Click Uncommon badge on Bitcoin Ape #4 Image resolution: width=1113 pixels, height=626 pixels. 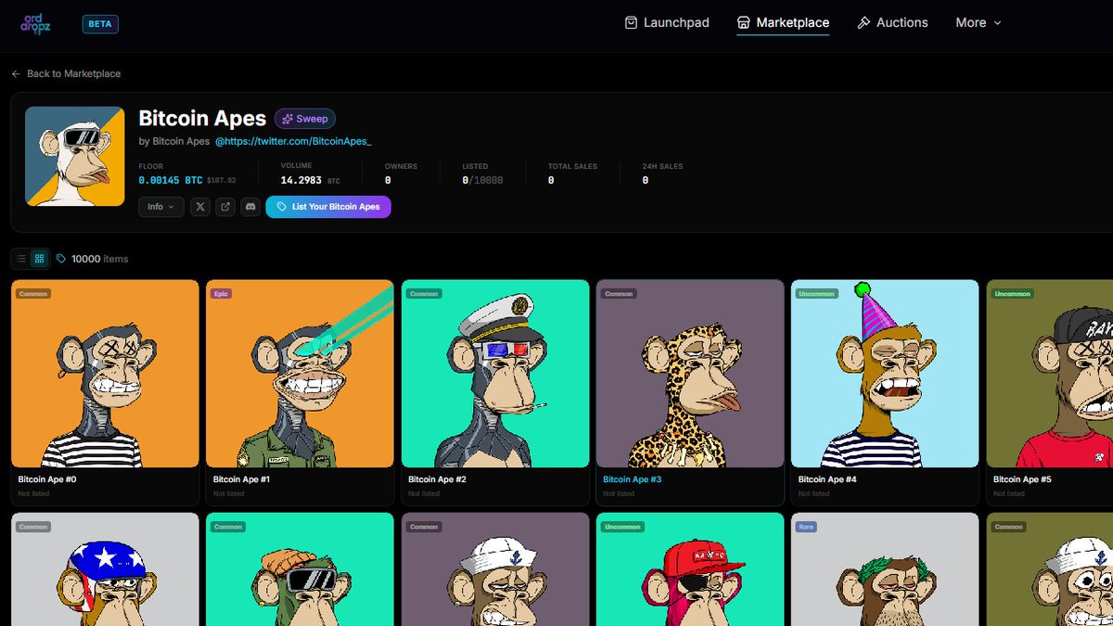(x=818, y=294)
